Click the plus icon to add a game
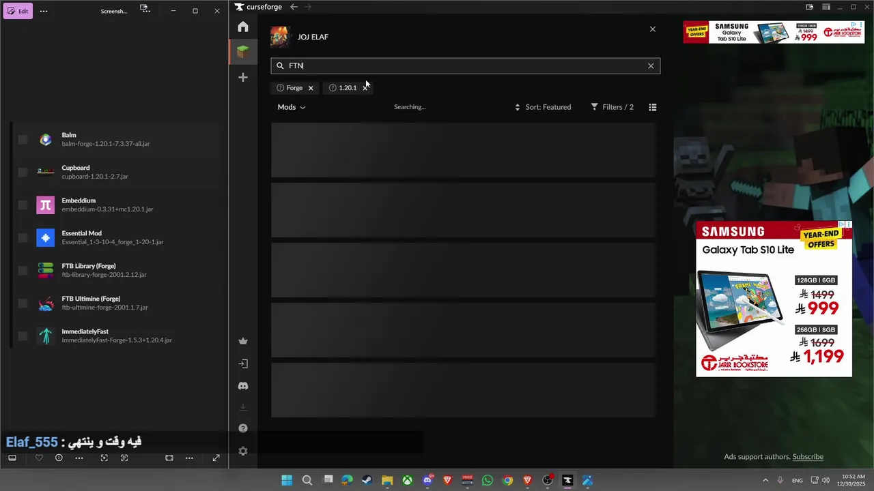 point(243,77)
